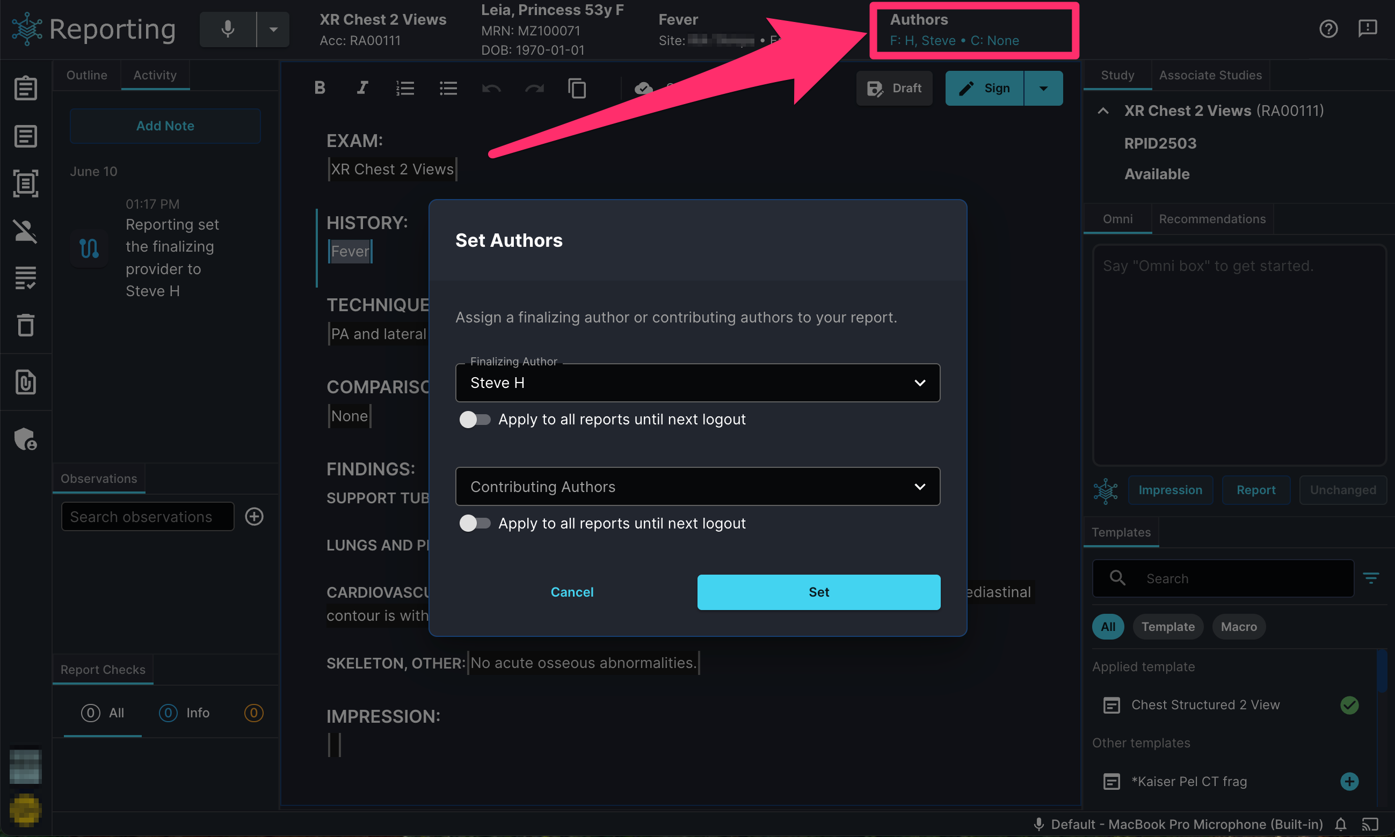Click the templates Search field

[1224, 579]
